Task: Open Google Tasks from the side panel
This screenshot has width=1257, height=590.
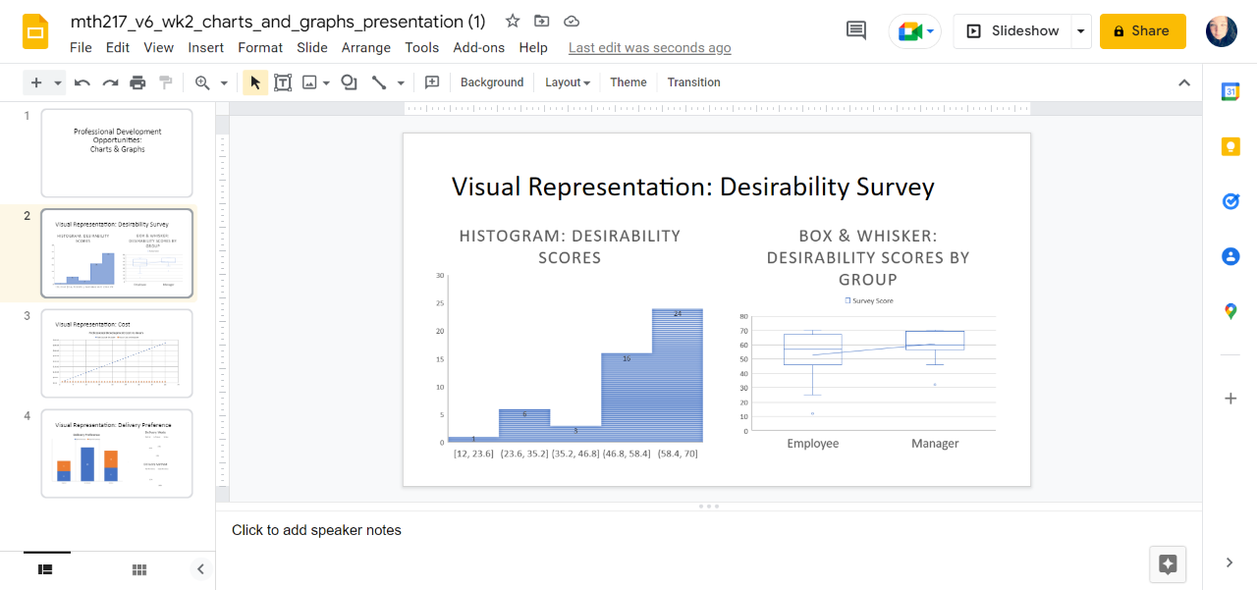Action: pos(1230,201)
